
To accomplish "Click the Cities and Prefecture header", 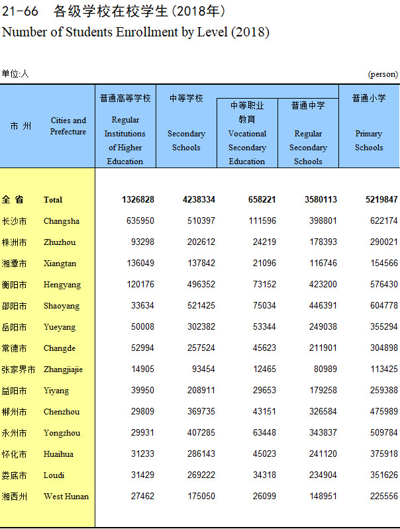I will point(68,126).
